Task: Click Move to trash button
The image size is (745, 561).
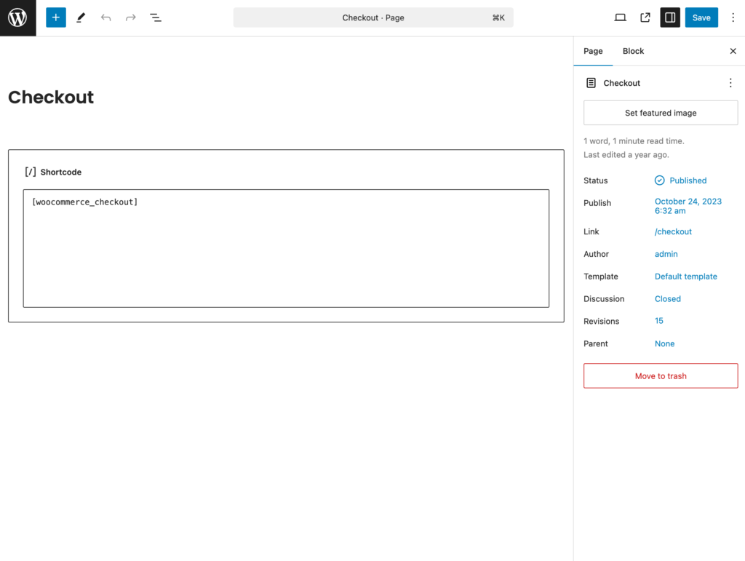Action: point(661,376)
